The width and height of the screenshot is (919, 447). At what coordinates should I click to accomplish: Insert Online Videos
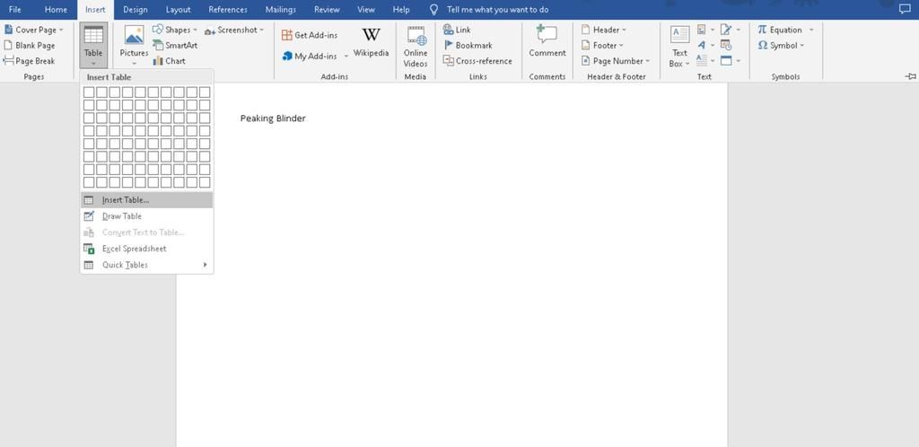point(416,47)
